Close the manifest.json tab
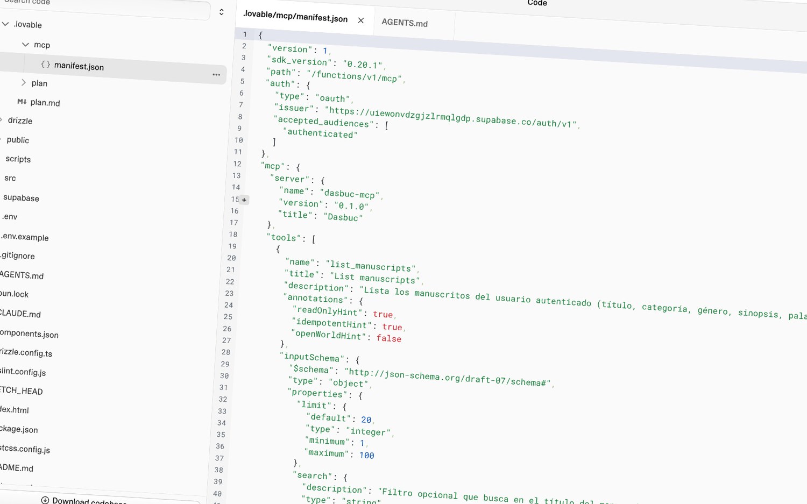 361,20
